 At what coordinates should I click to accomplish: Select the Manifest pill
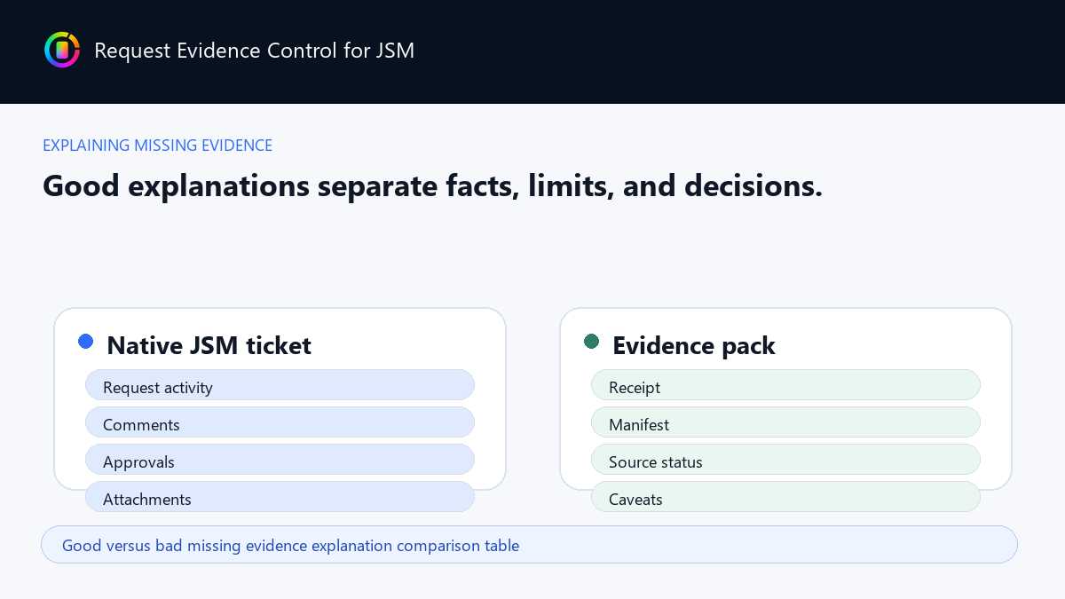pos(785,422)
